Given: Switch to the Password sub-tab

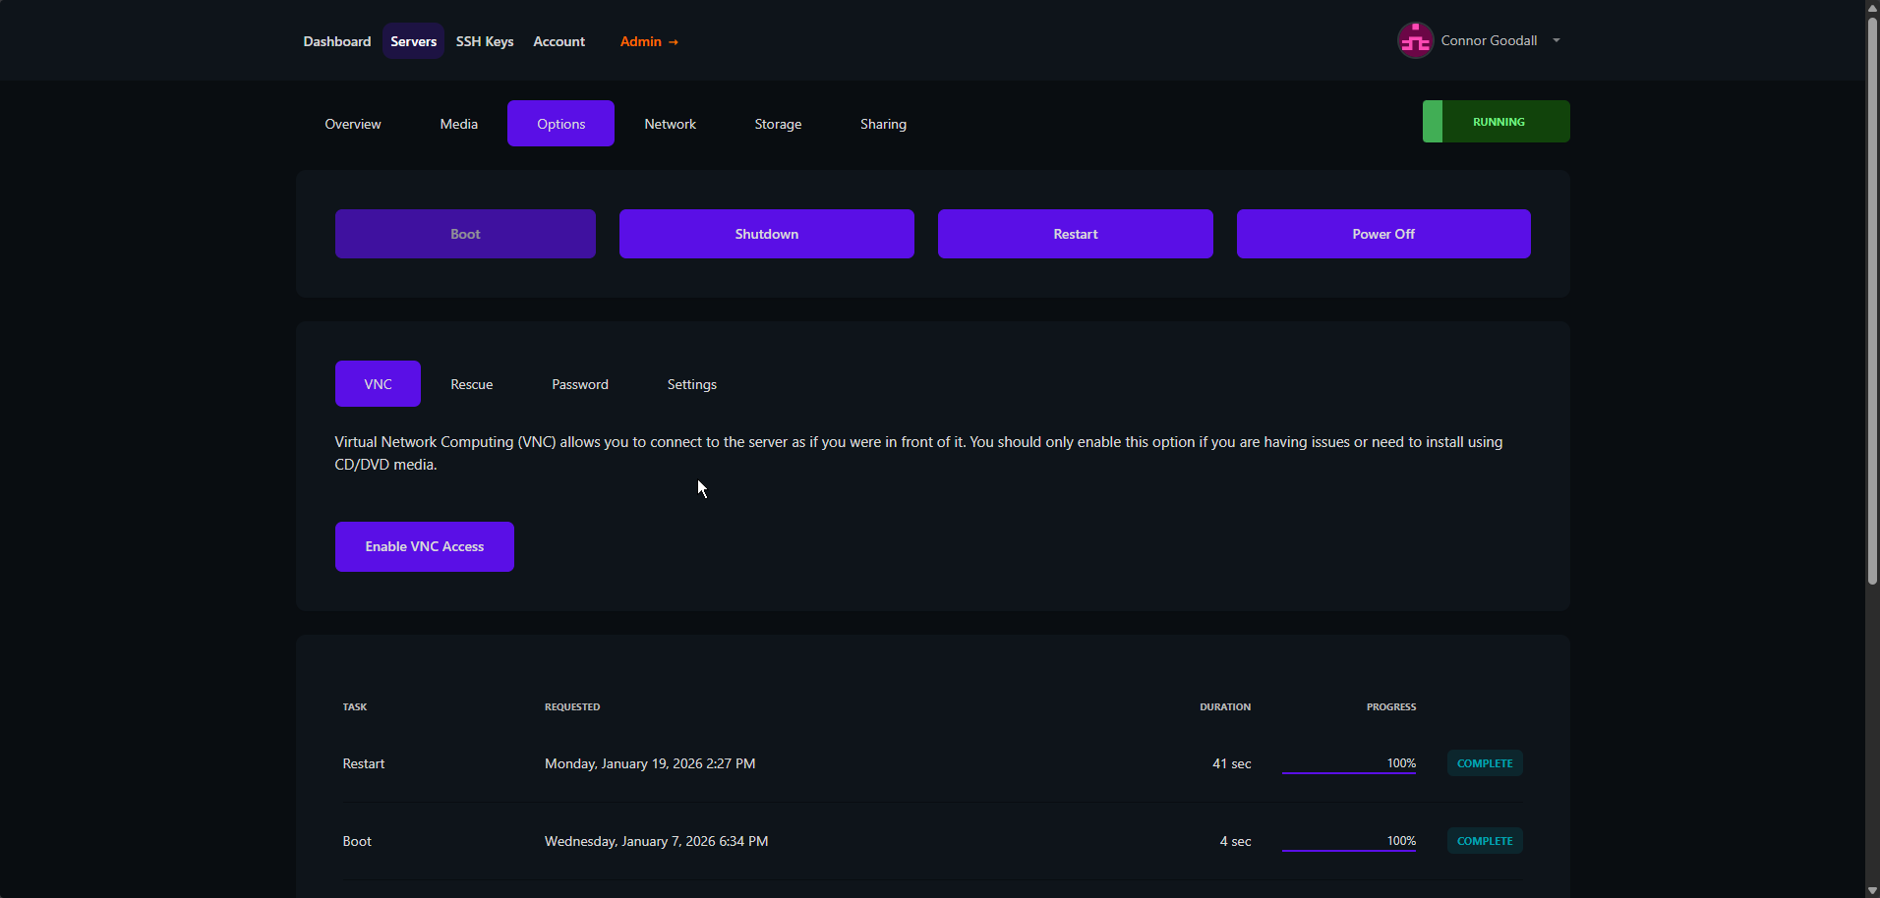Looking at the screenshot, I should (x=580, y=384).
